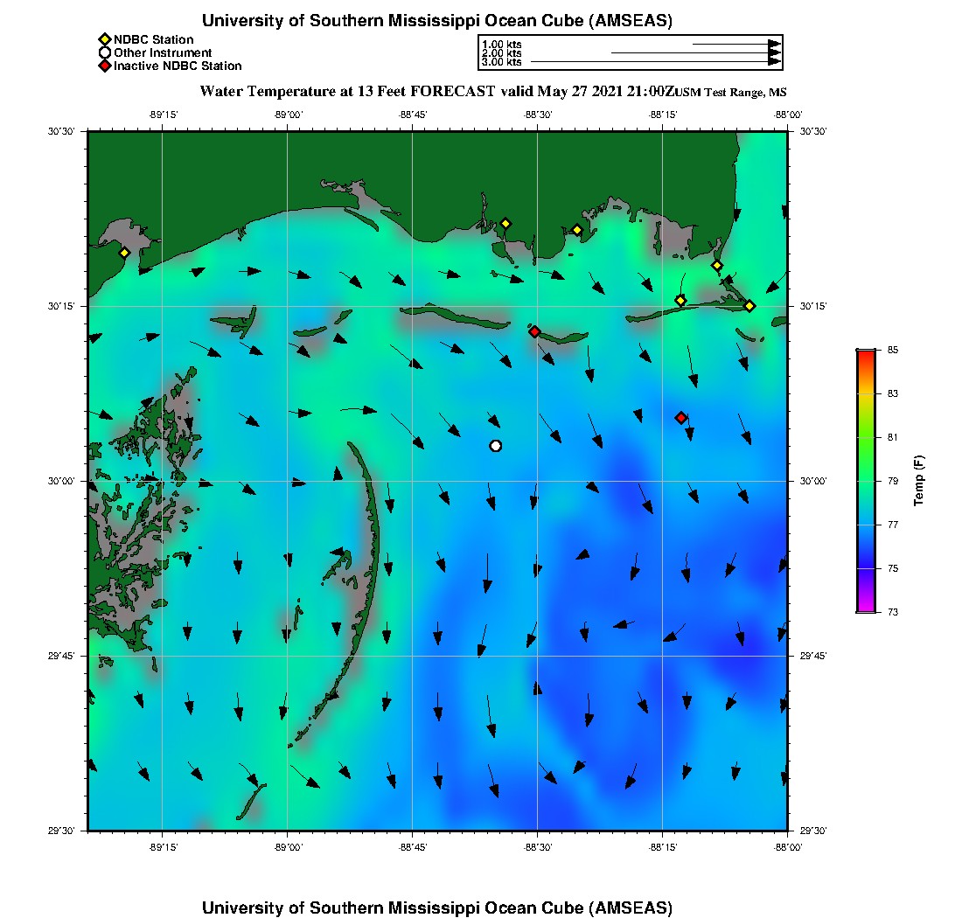Viewport: 962px width, 918px height.
Task: Select yellow NDBC marker on coast east of -88°30'
Action: pos(576,230)
